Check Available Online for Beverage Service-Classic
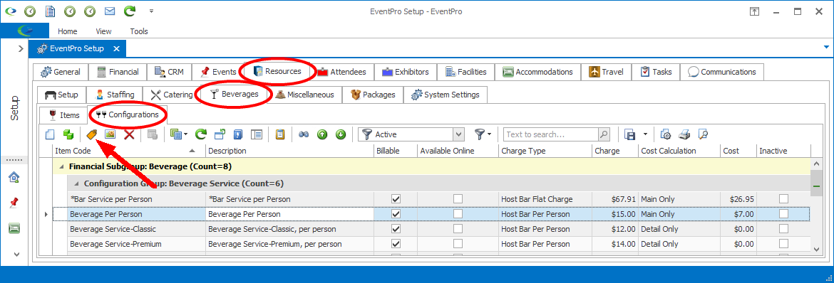Screen dimensions: 834x283 pos(458,229)
